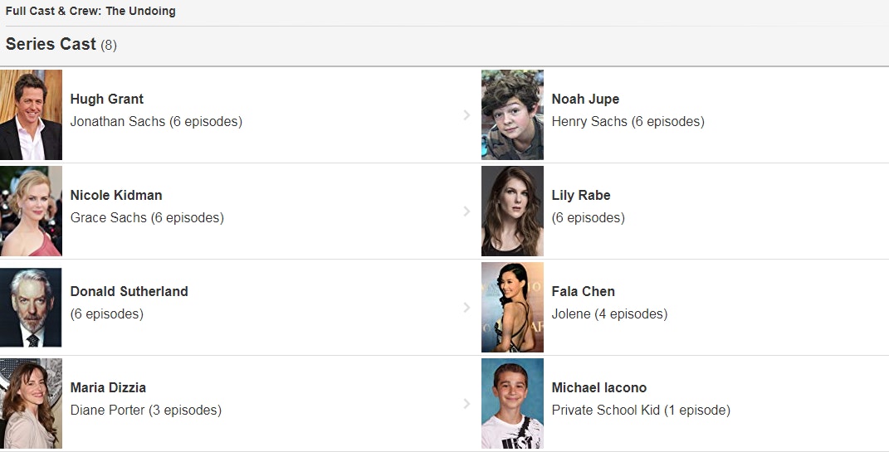Open Maria Dizzia's profile photo
Screen dimensions: 889x452
pos(31,403)
